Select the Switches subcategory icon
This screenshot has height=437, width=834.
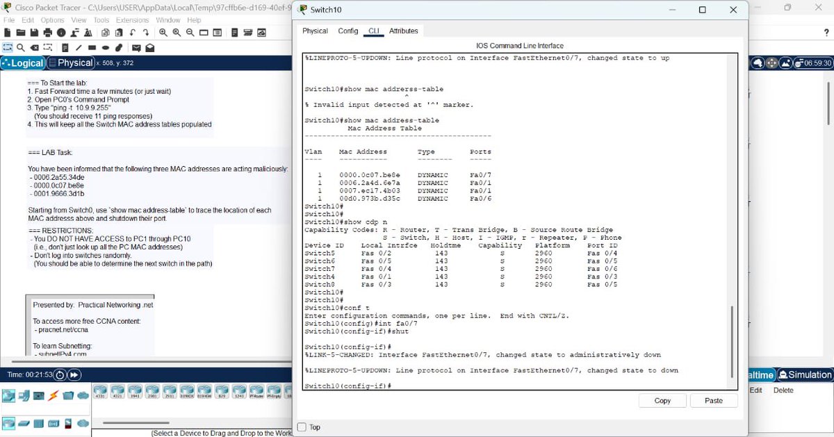[x=24, y=423]
